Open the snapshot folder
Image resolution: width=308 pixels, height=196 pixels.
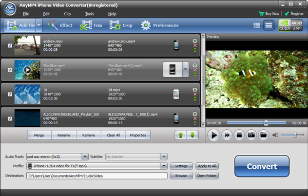click(x=264, y=135)
